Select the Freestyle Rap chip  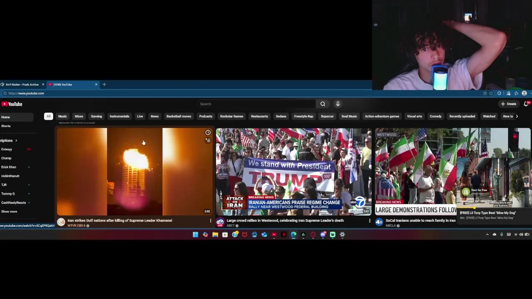pos(304,116)
